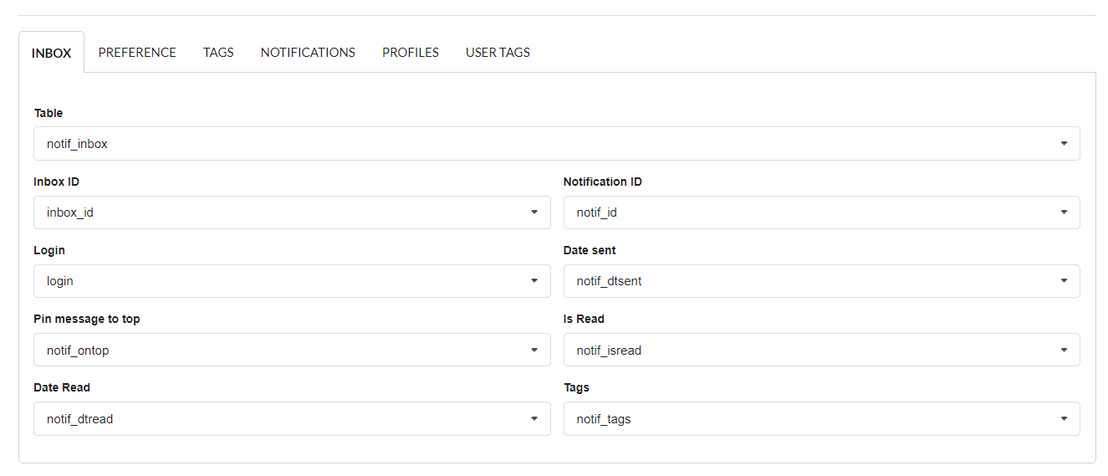Open the notif_ontop selection box

coord(291,351)
